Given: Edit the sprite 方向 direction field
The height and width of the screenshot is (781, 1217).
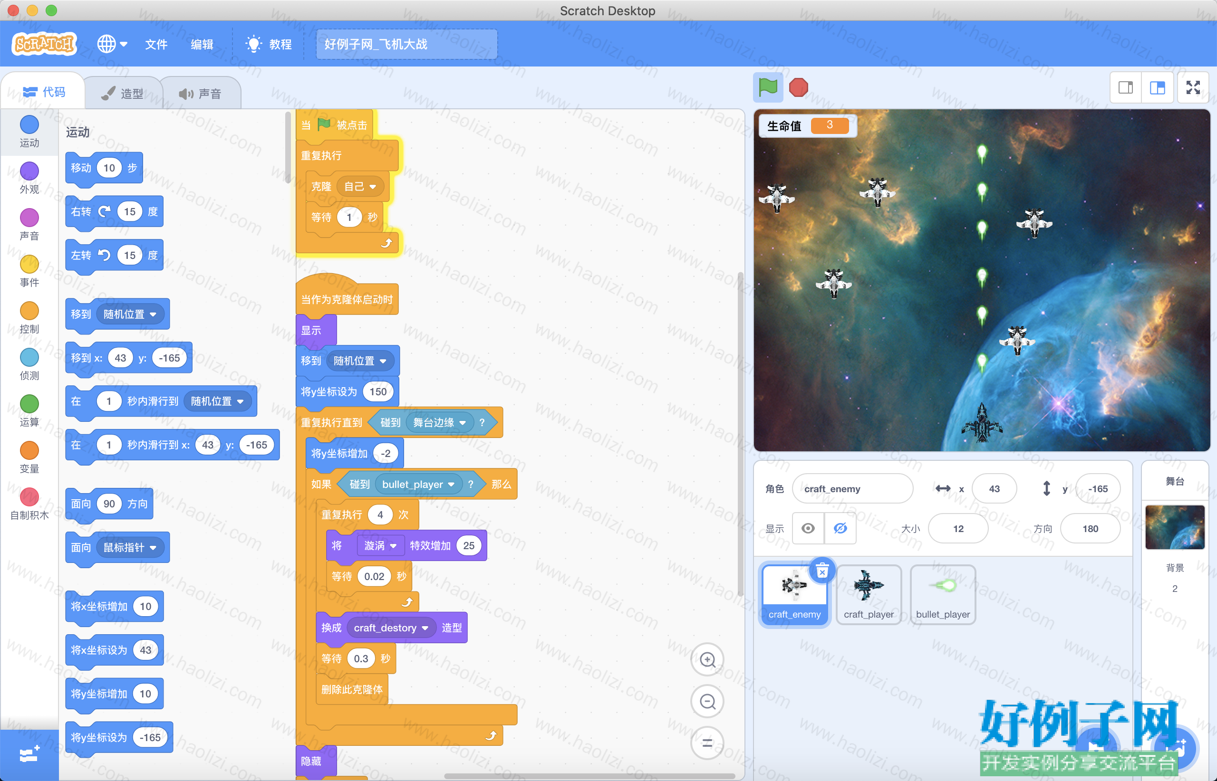Looking at the screenshot, I should 1090,528.
